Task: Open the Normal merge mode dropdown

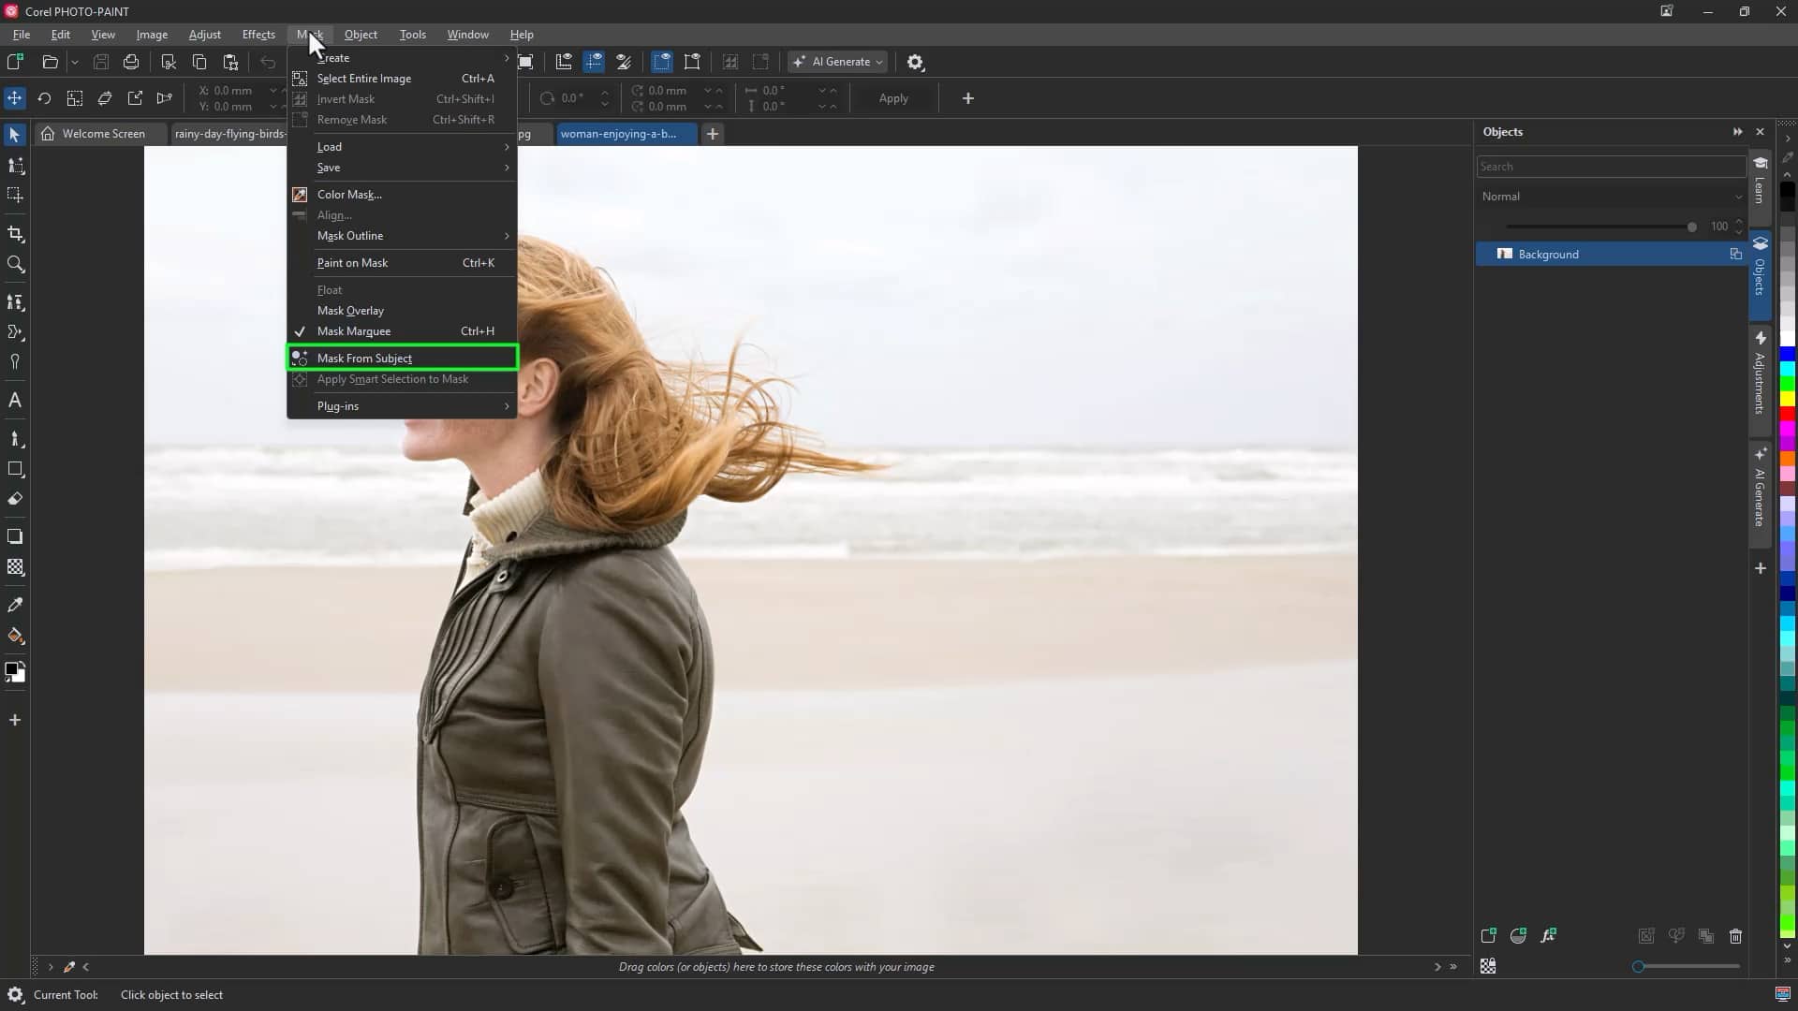Action: point(1611,197)
